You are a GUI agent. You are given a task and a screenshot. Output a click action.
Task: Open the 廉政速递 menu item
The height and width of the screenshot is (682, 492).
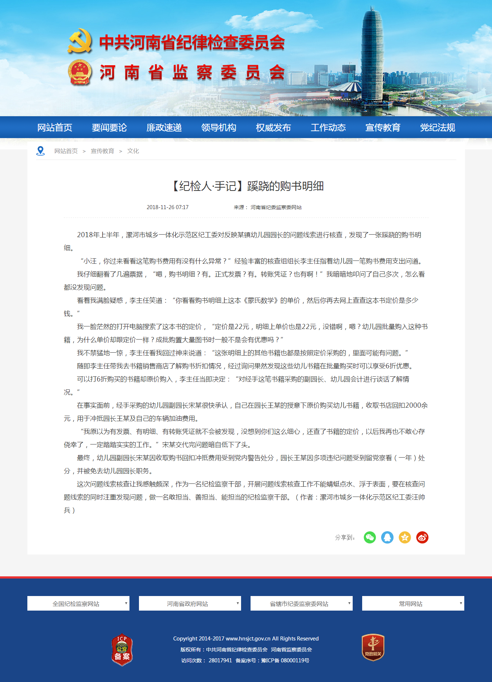(x=164, y=128)
